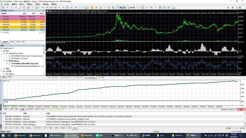Take a chart screenshot with camera icon

click(x=174, y=7)
